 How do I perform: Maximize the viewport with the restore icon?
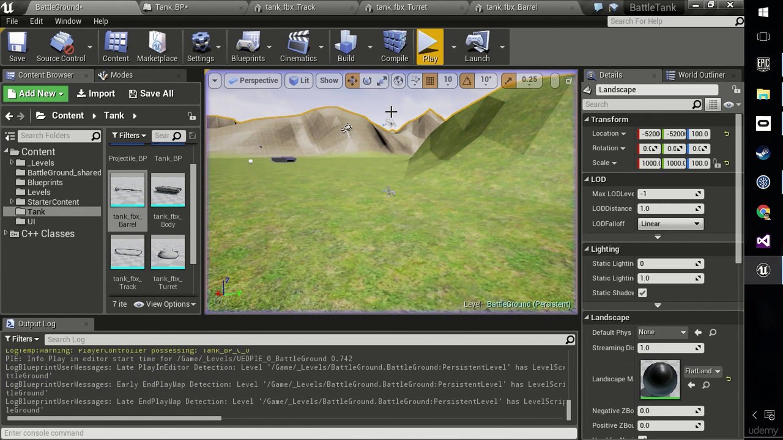[568, 81]
